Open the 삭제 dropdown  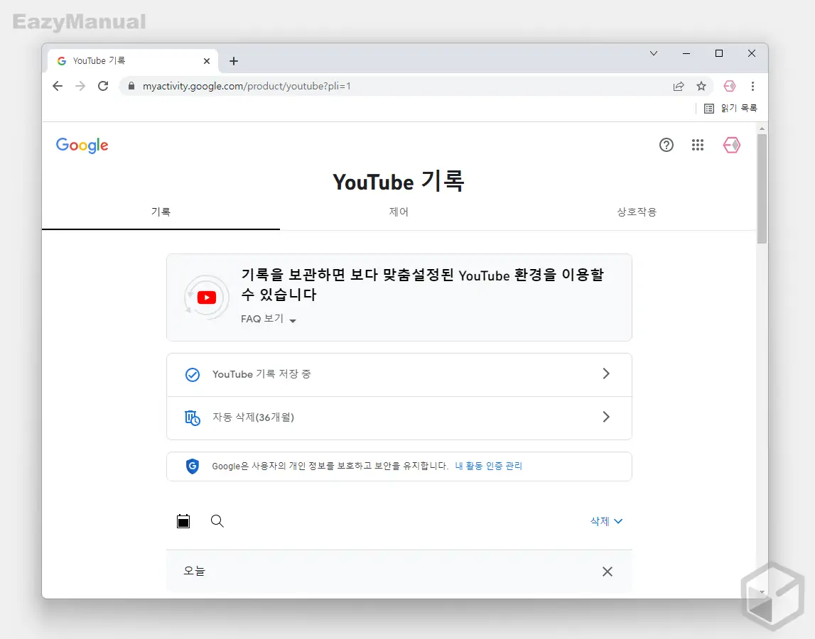click(x=606, y=521)
